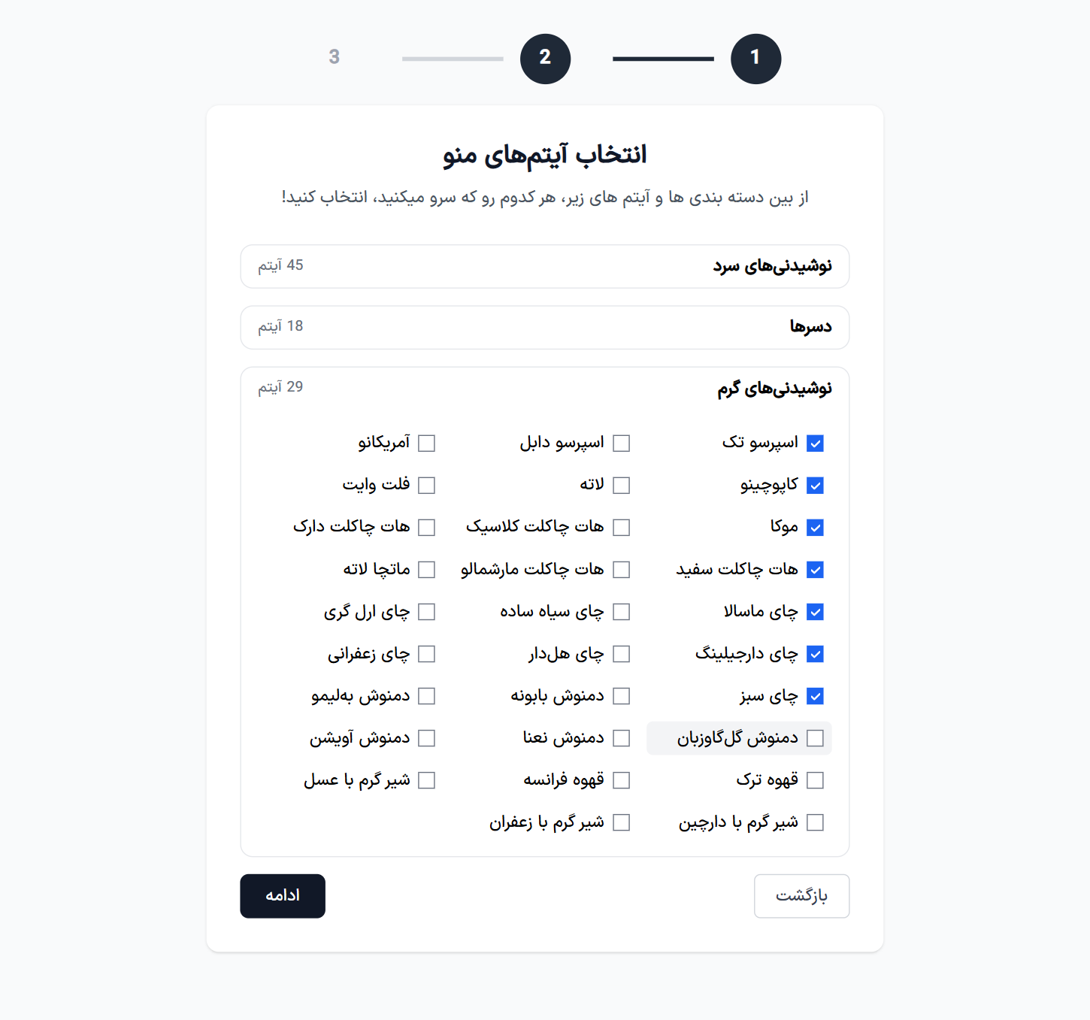Disable the کاپوچینو selection
This screenshot has height=1020, width=1090.
pyautogui.click(x=816, y=485)
